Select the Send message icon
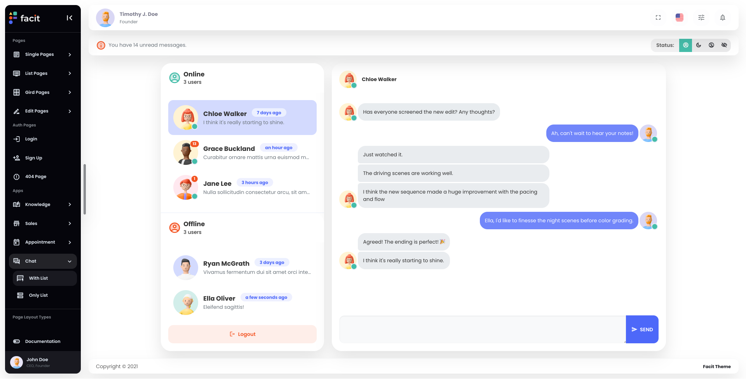Image resolution: width=746 pixels, height=379 pixels. (642, 329)
